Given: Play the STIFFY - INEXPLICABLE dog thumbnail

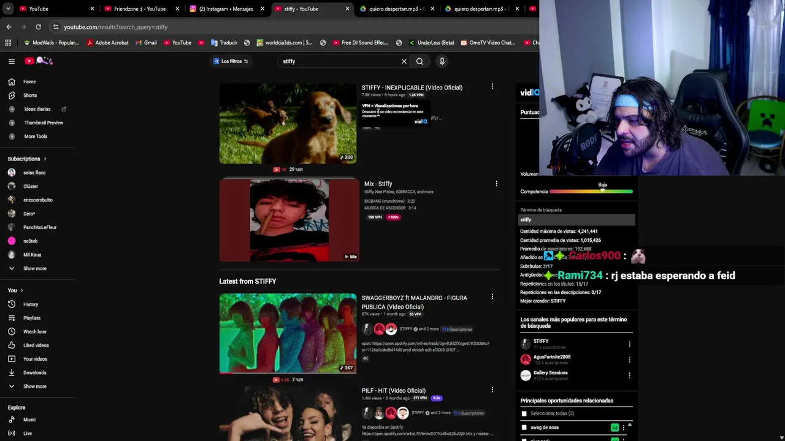Looking at the screenshot, I should 288,124.
